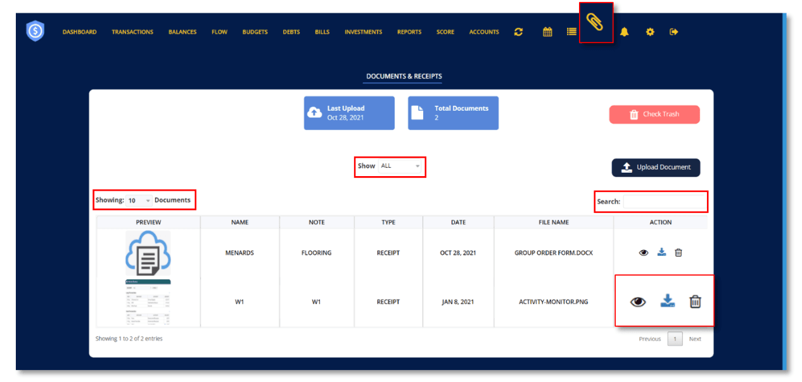Select the DOCUMENTS & RECEIPTS heading tab
The width and height of the screenshot is (802, 382).
point(404,77)
